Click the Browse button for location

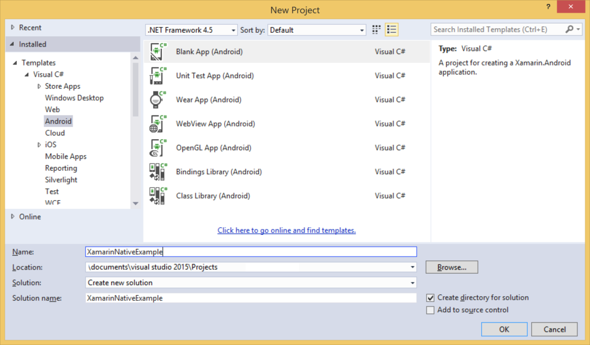pyautogui.click(x=451, y=267)
